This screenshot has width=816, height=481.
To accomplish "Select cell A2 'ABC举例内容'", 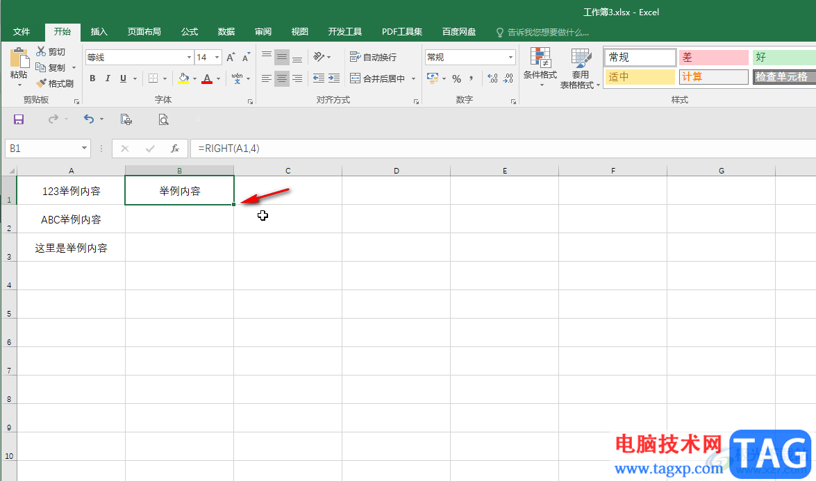I will [x=72, y=219].
